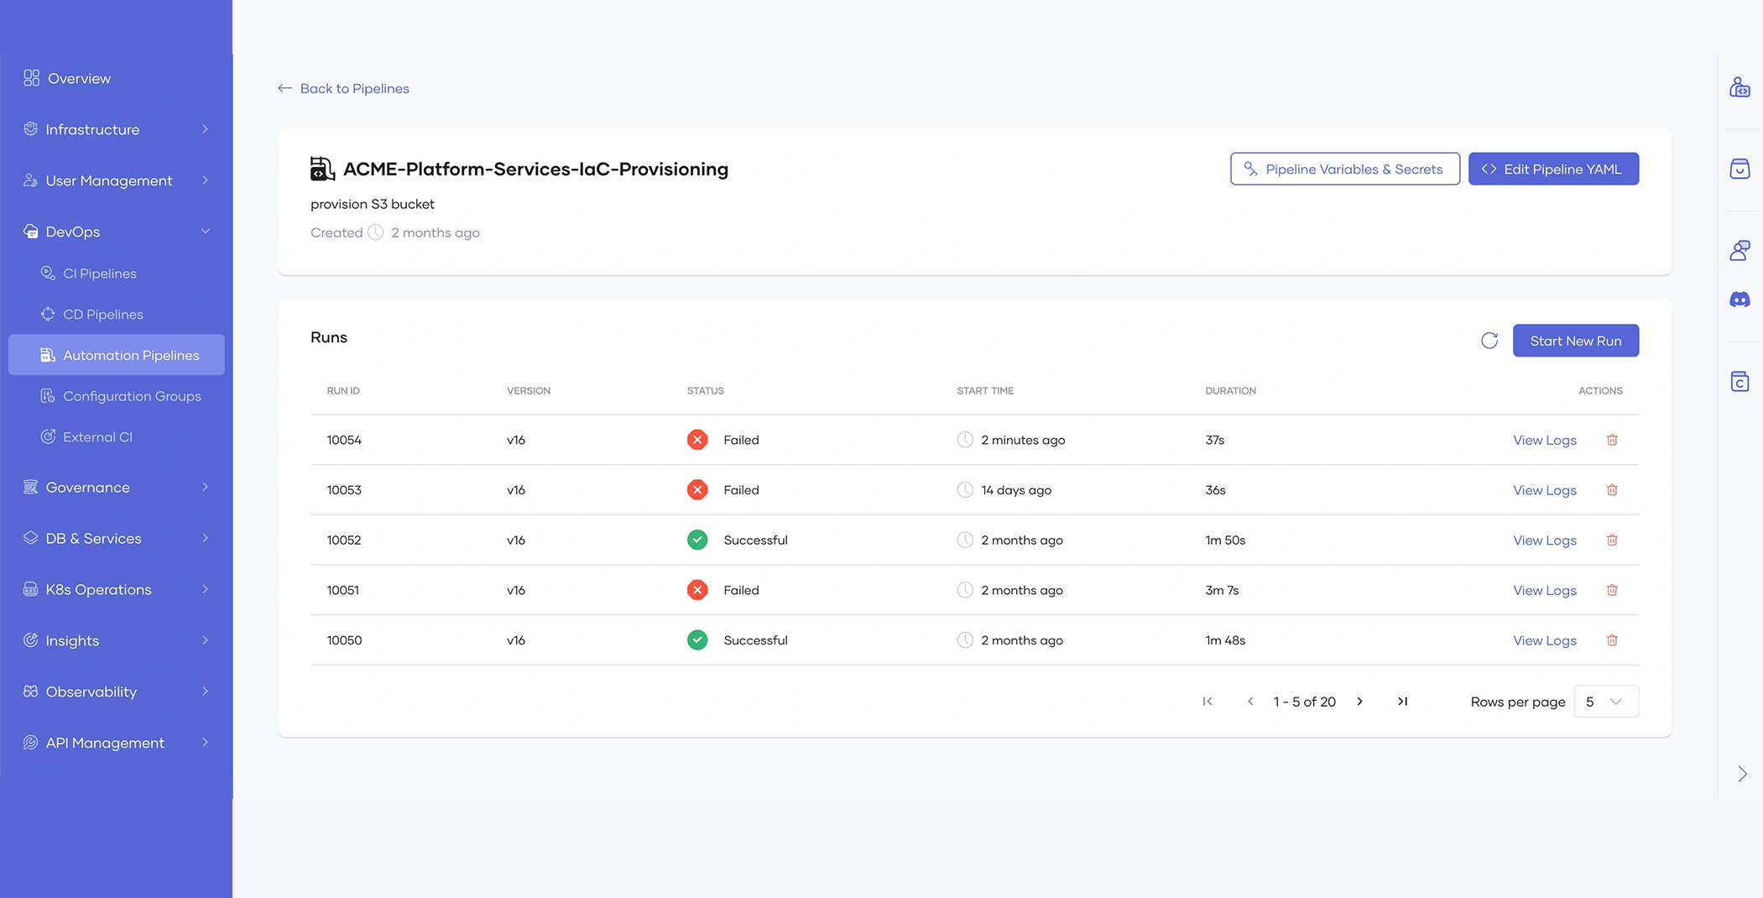Viewport: 1763px width, 898px height.
Task: Expand the collapsed right side panel arrow
Action: [x=1742, y=774]
